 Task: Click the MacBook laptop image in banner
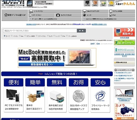coord(80,57)
